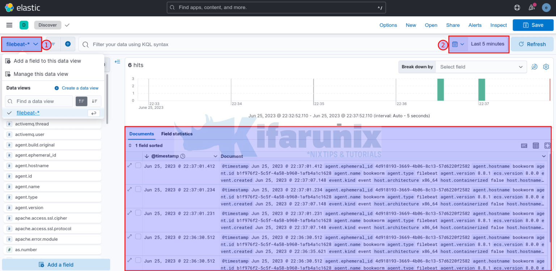
Task: Open the Break down by field selector
Action: 481,67
